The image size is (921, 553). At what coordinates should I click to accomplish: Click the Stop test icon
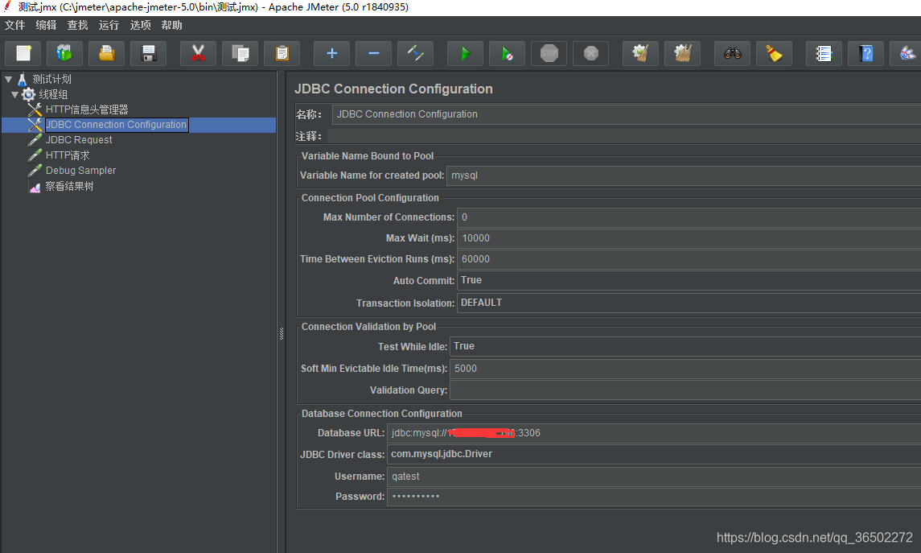coord(549,53)
